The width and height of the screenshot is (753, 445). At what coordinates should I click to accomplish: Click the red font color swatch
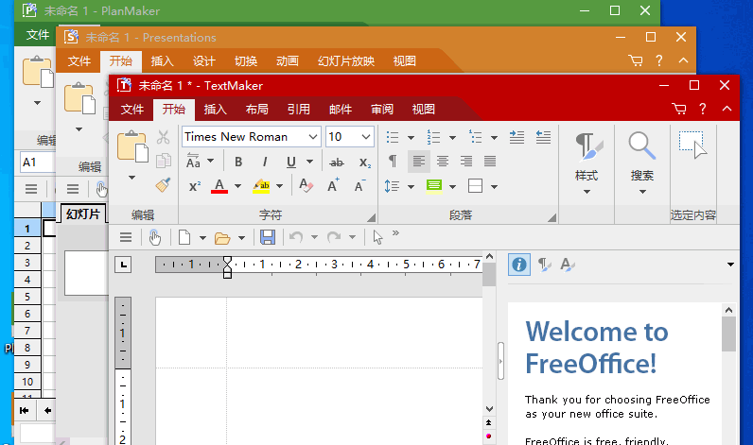[219, 186]
